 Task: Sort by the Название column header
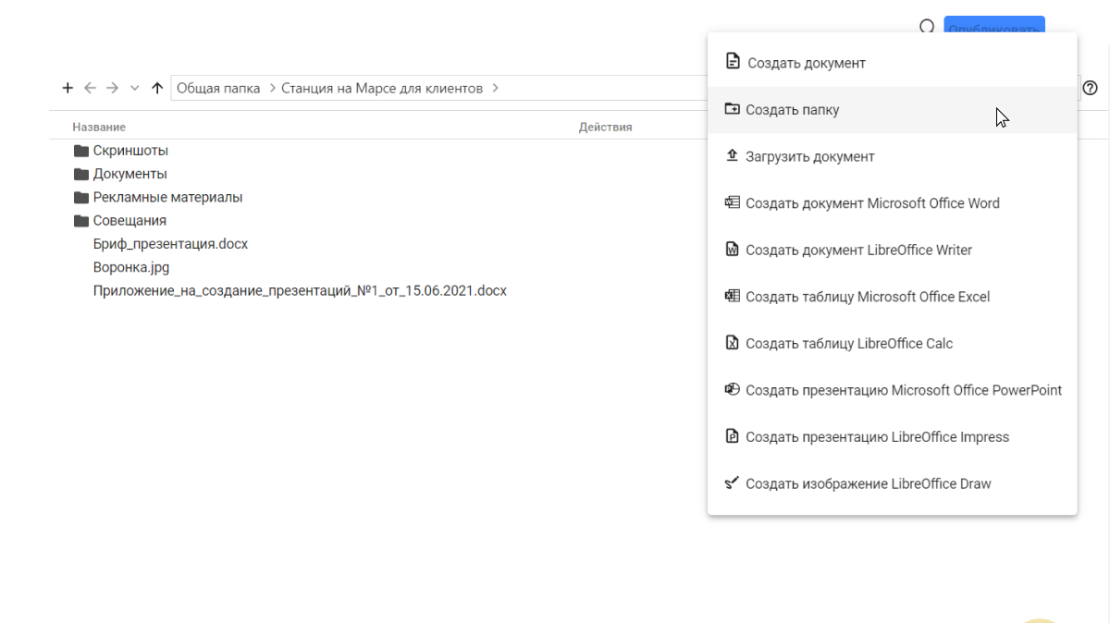point(99,127)
